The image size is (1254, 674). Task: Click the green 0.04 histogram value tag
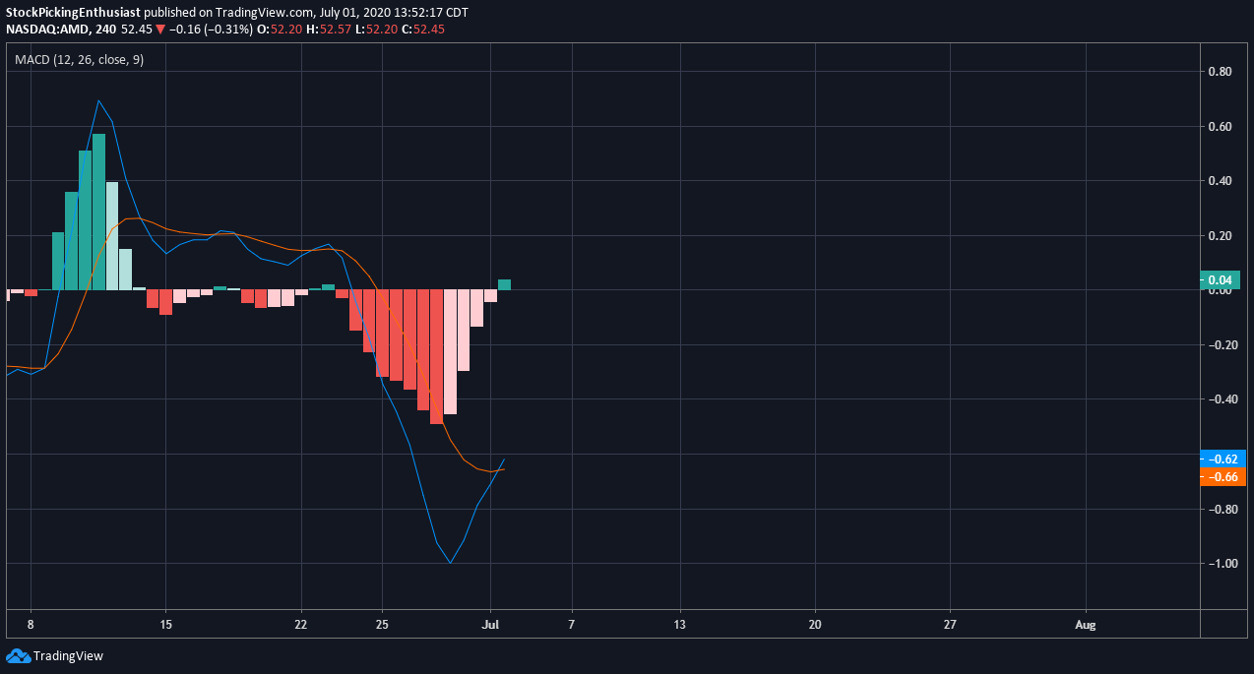point(1221,278)
